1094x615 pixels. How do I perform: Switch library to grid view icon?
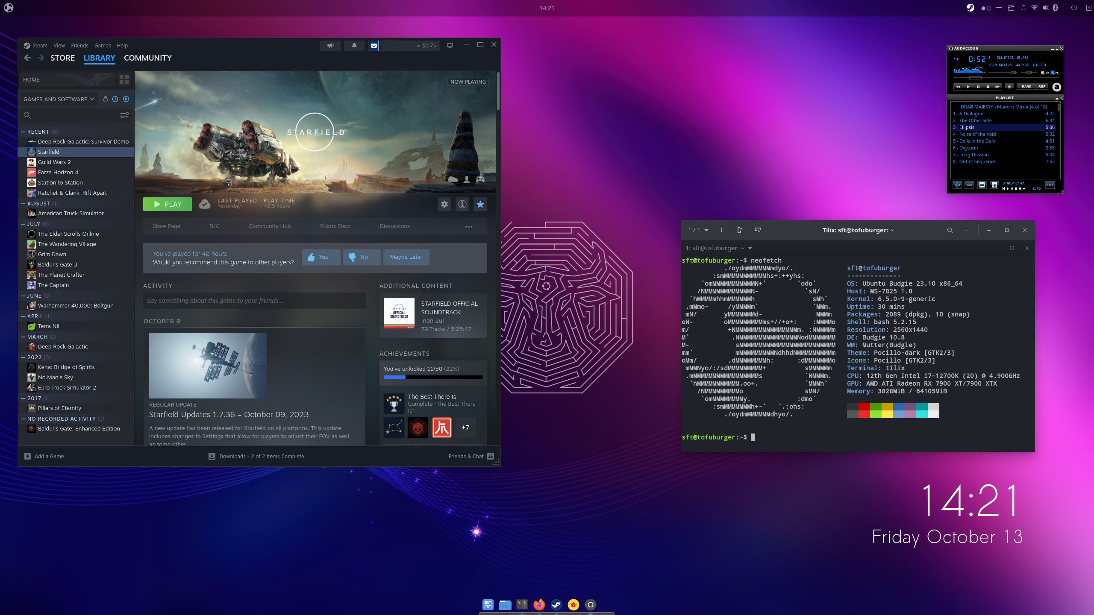pos(124,79)
